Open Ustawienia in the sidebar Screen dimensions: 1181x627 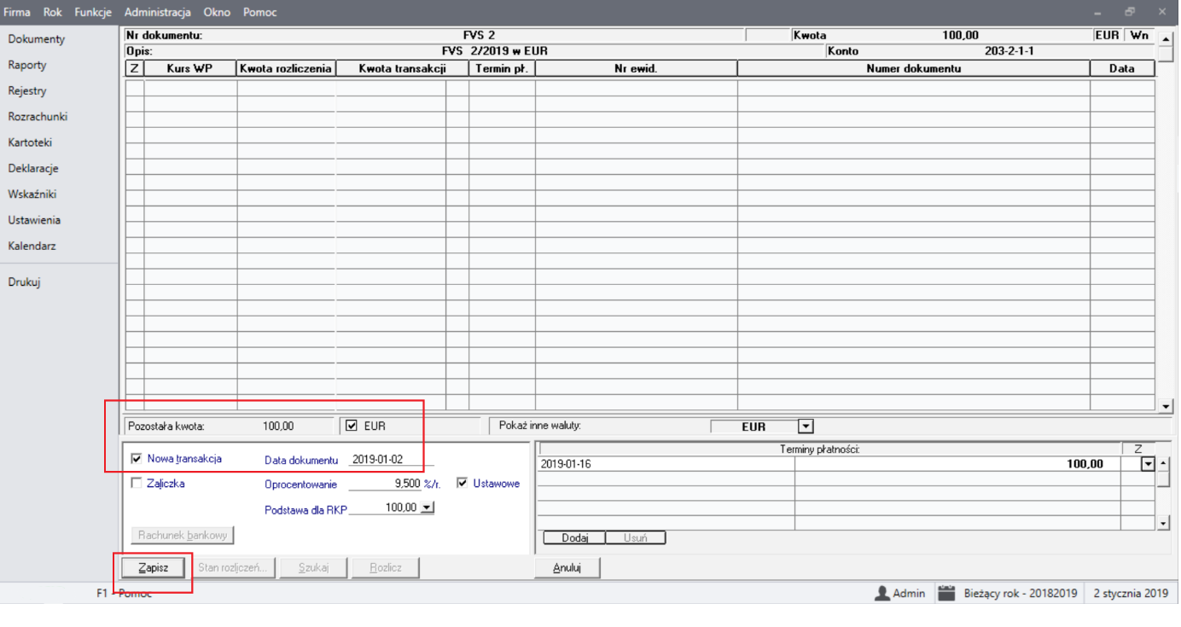[x=34, y=220]
